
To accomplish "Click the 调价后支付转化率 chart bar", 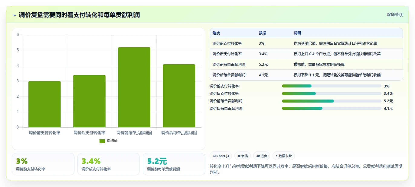I will tap(89, 101).
